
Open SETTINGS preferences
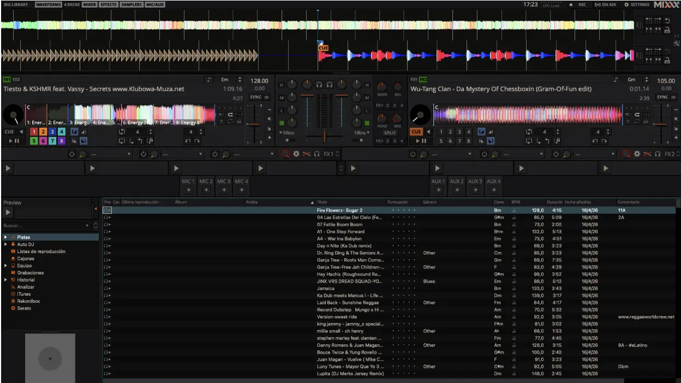[x=637, y=4]
